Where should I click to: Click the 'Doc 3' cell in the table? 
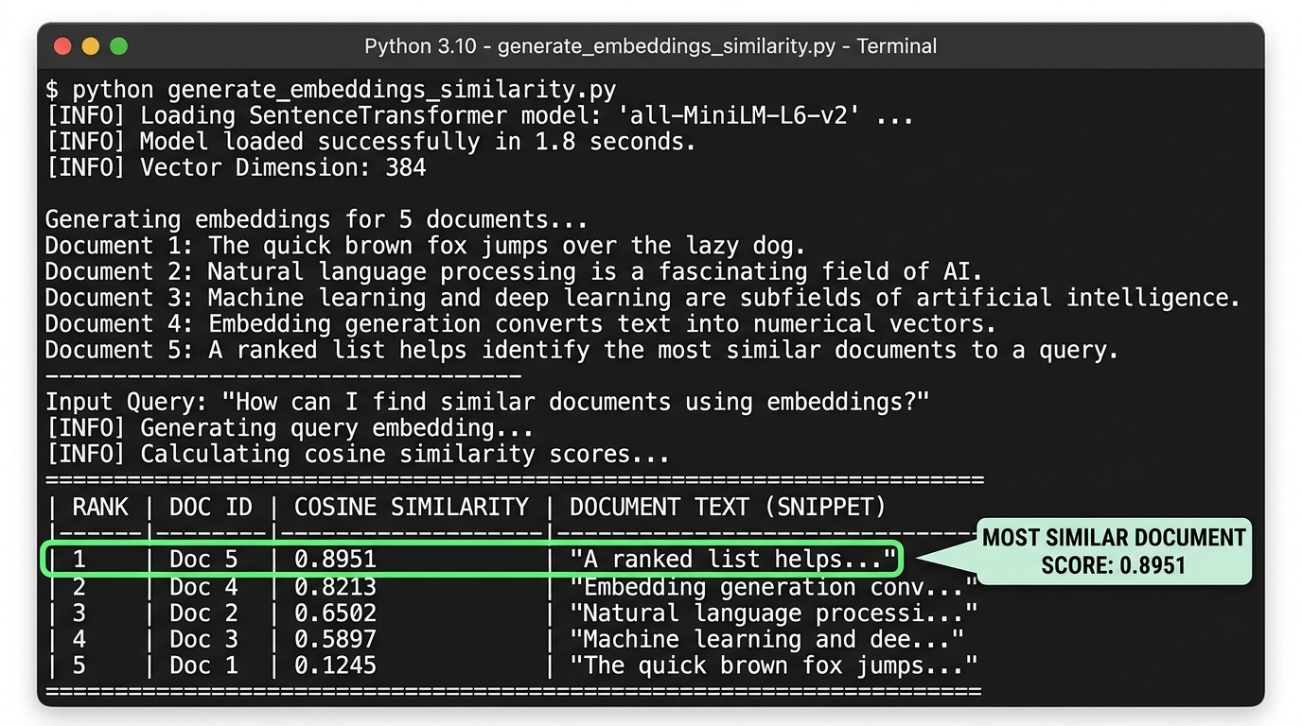(204, 639)
